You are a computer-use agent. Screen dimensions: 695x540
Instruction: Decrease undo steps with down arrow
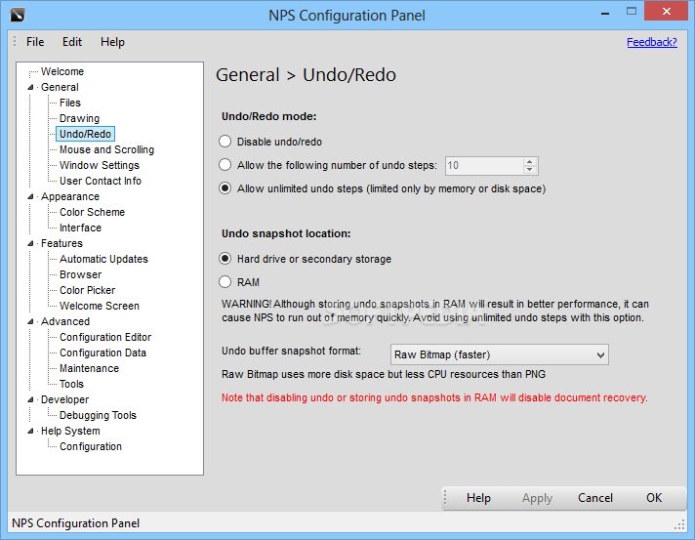[x=530, y=170]
